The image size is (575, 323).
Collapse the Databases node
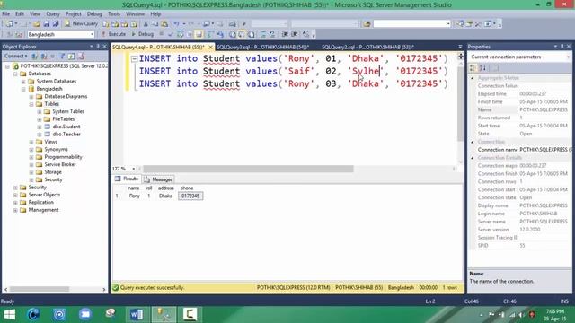[x=15, y=74]
